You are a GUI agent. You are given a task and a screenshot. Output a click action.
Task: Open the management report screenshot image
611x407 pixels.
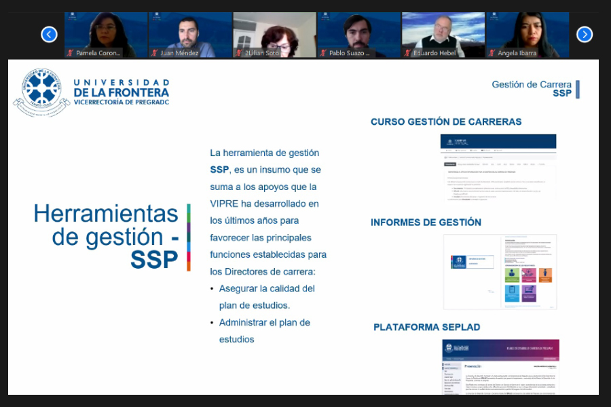point(500,272)
